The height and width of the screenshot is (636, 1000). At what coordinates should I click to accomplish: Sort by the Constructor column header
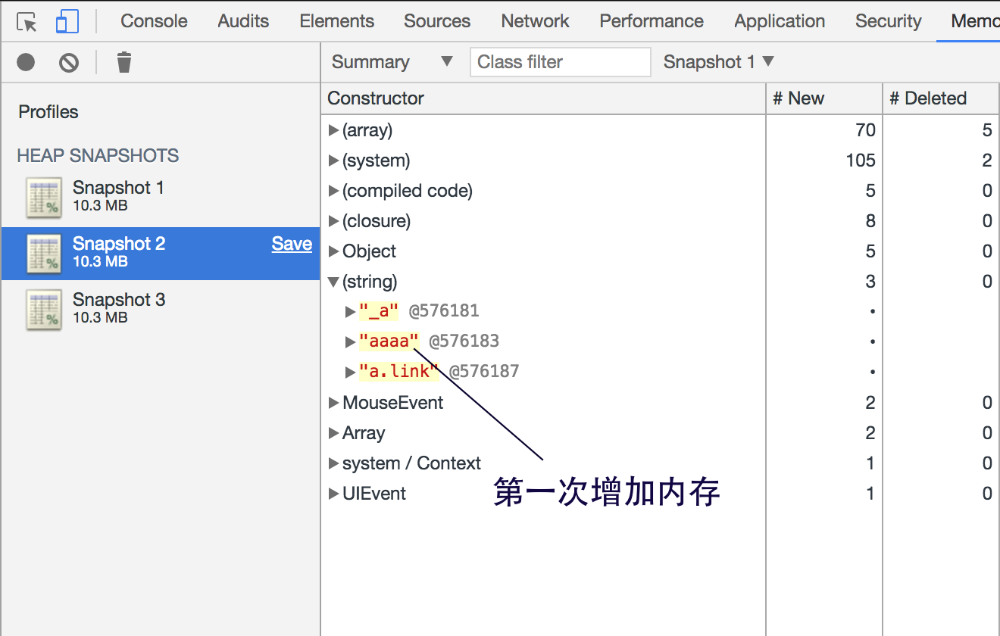(x=543, y=98)
